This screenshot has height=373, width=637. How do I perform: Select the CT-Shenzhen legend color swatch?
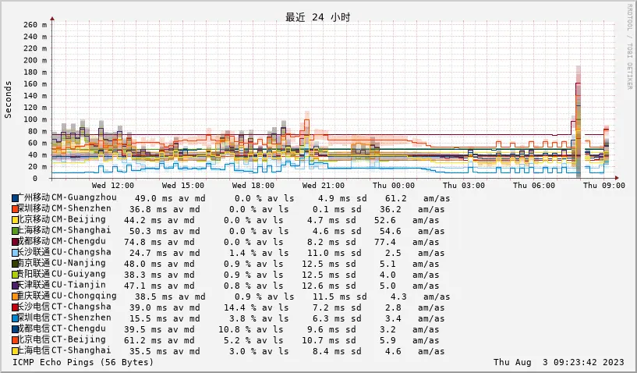(x=16, y=318)
